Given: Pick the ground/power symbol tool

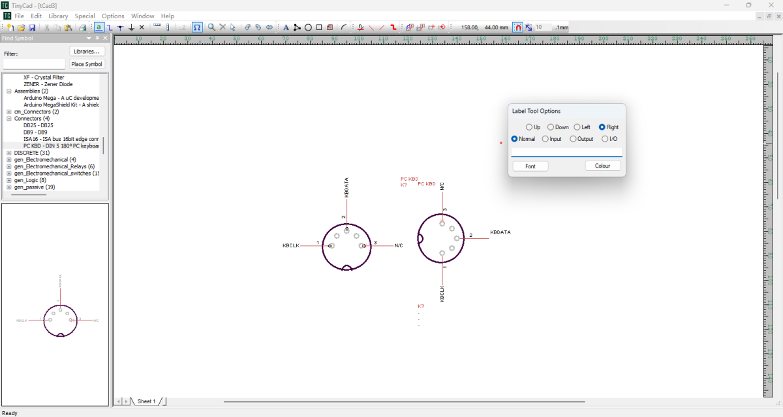Looking at the screenshot, I should (x=131, y=27).
